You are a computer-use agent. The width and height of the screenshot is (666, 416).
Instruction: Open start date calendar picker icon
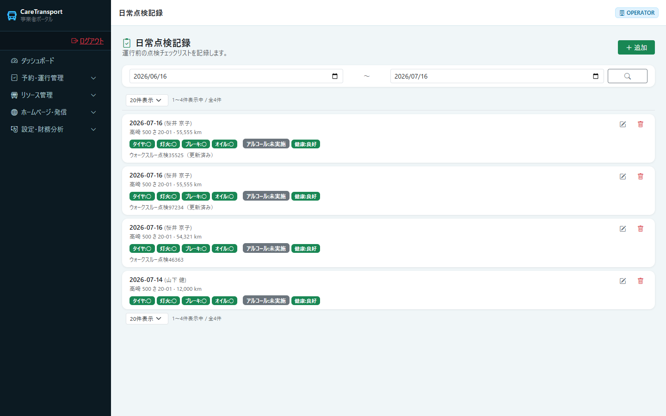tap(335, 76)
